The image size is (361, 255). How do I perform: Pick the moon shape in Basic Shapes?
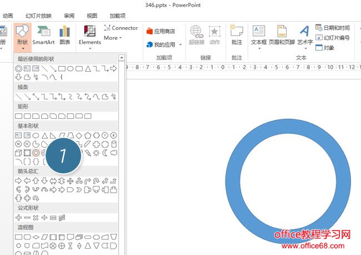coord(105,152)
